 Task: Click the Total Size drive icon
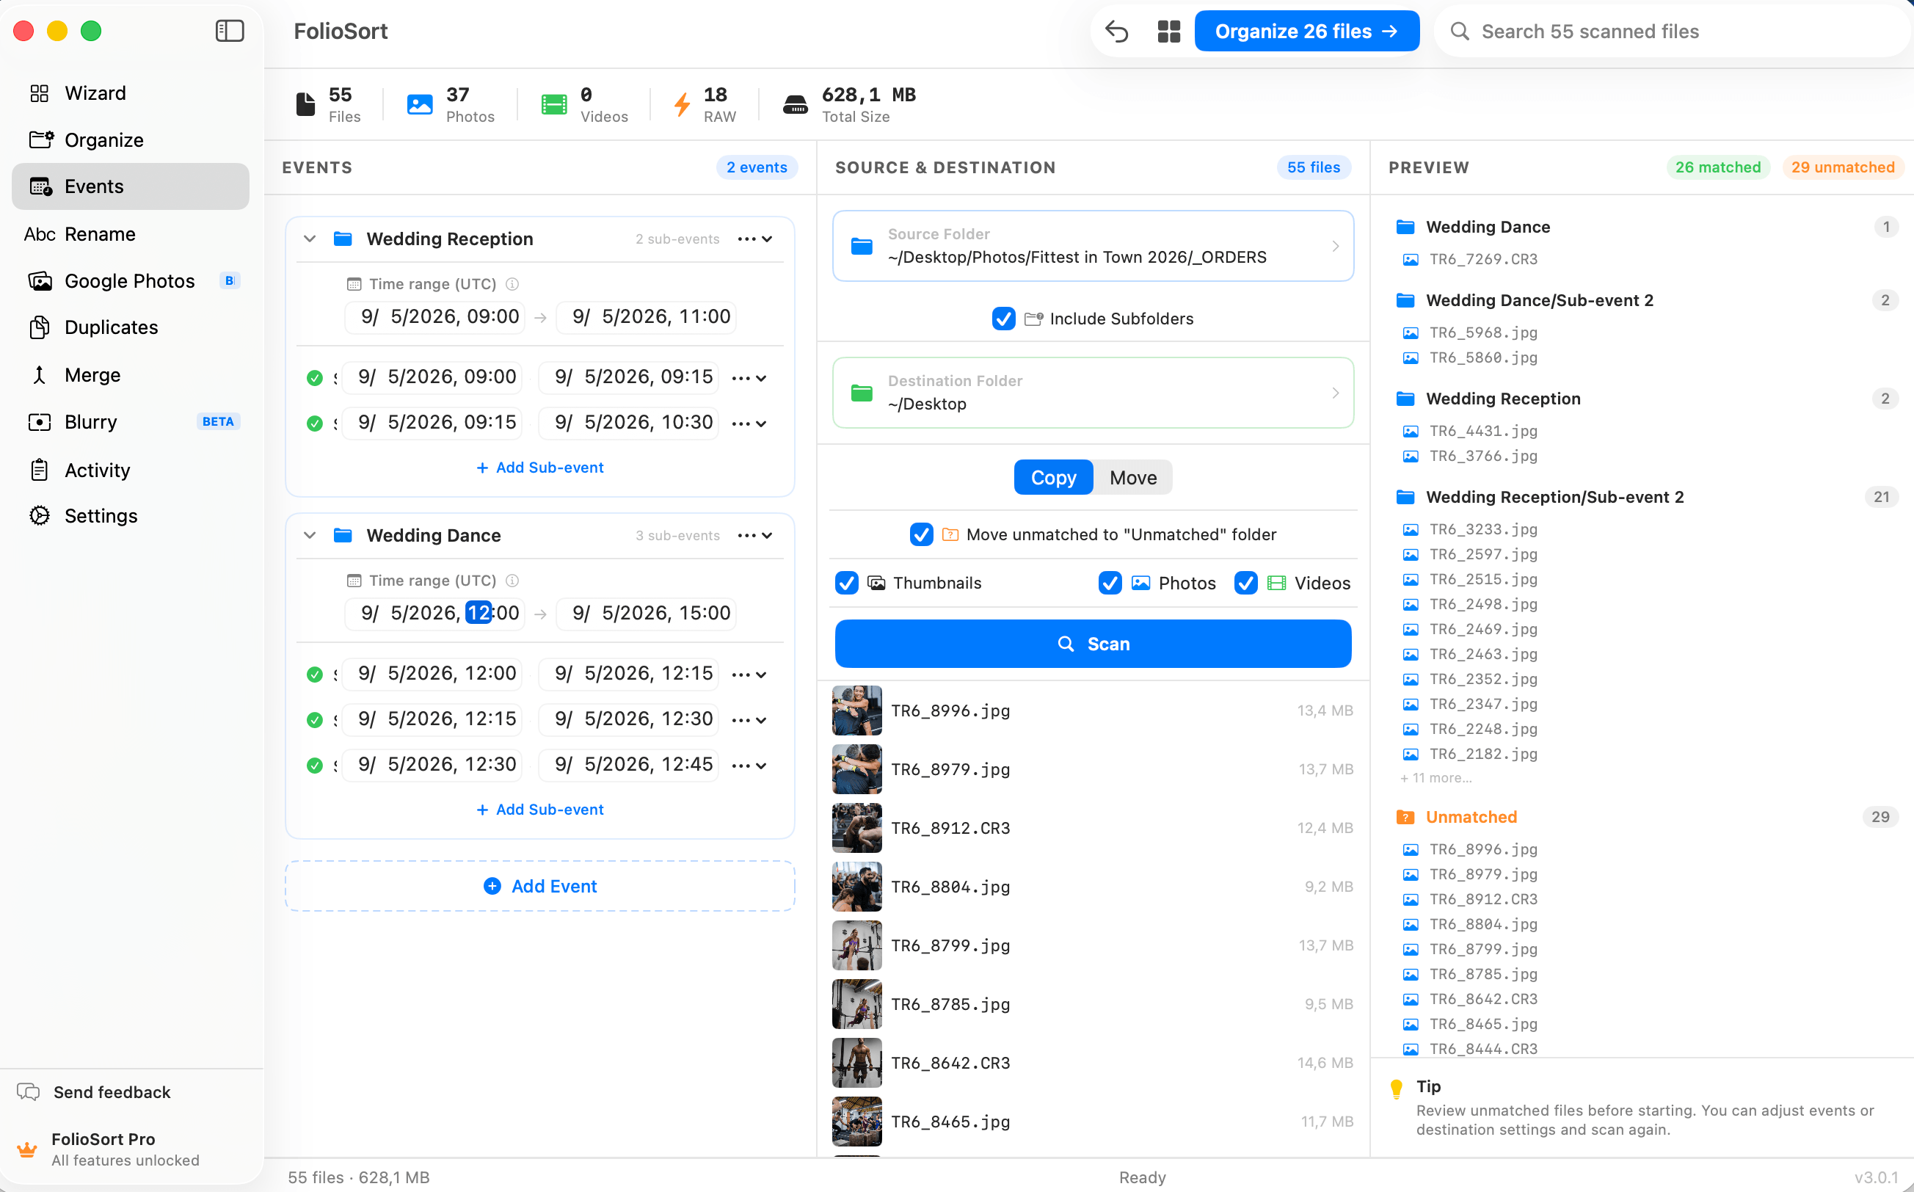point(795,105)
